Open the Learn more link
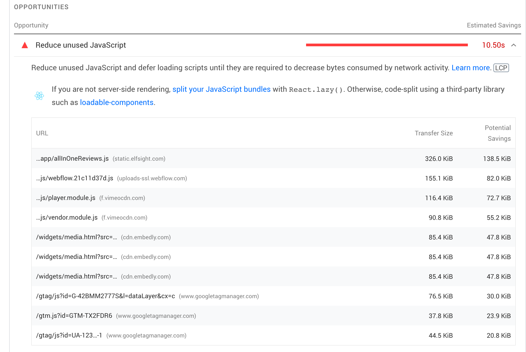 coord(471,68)
